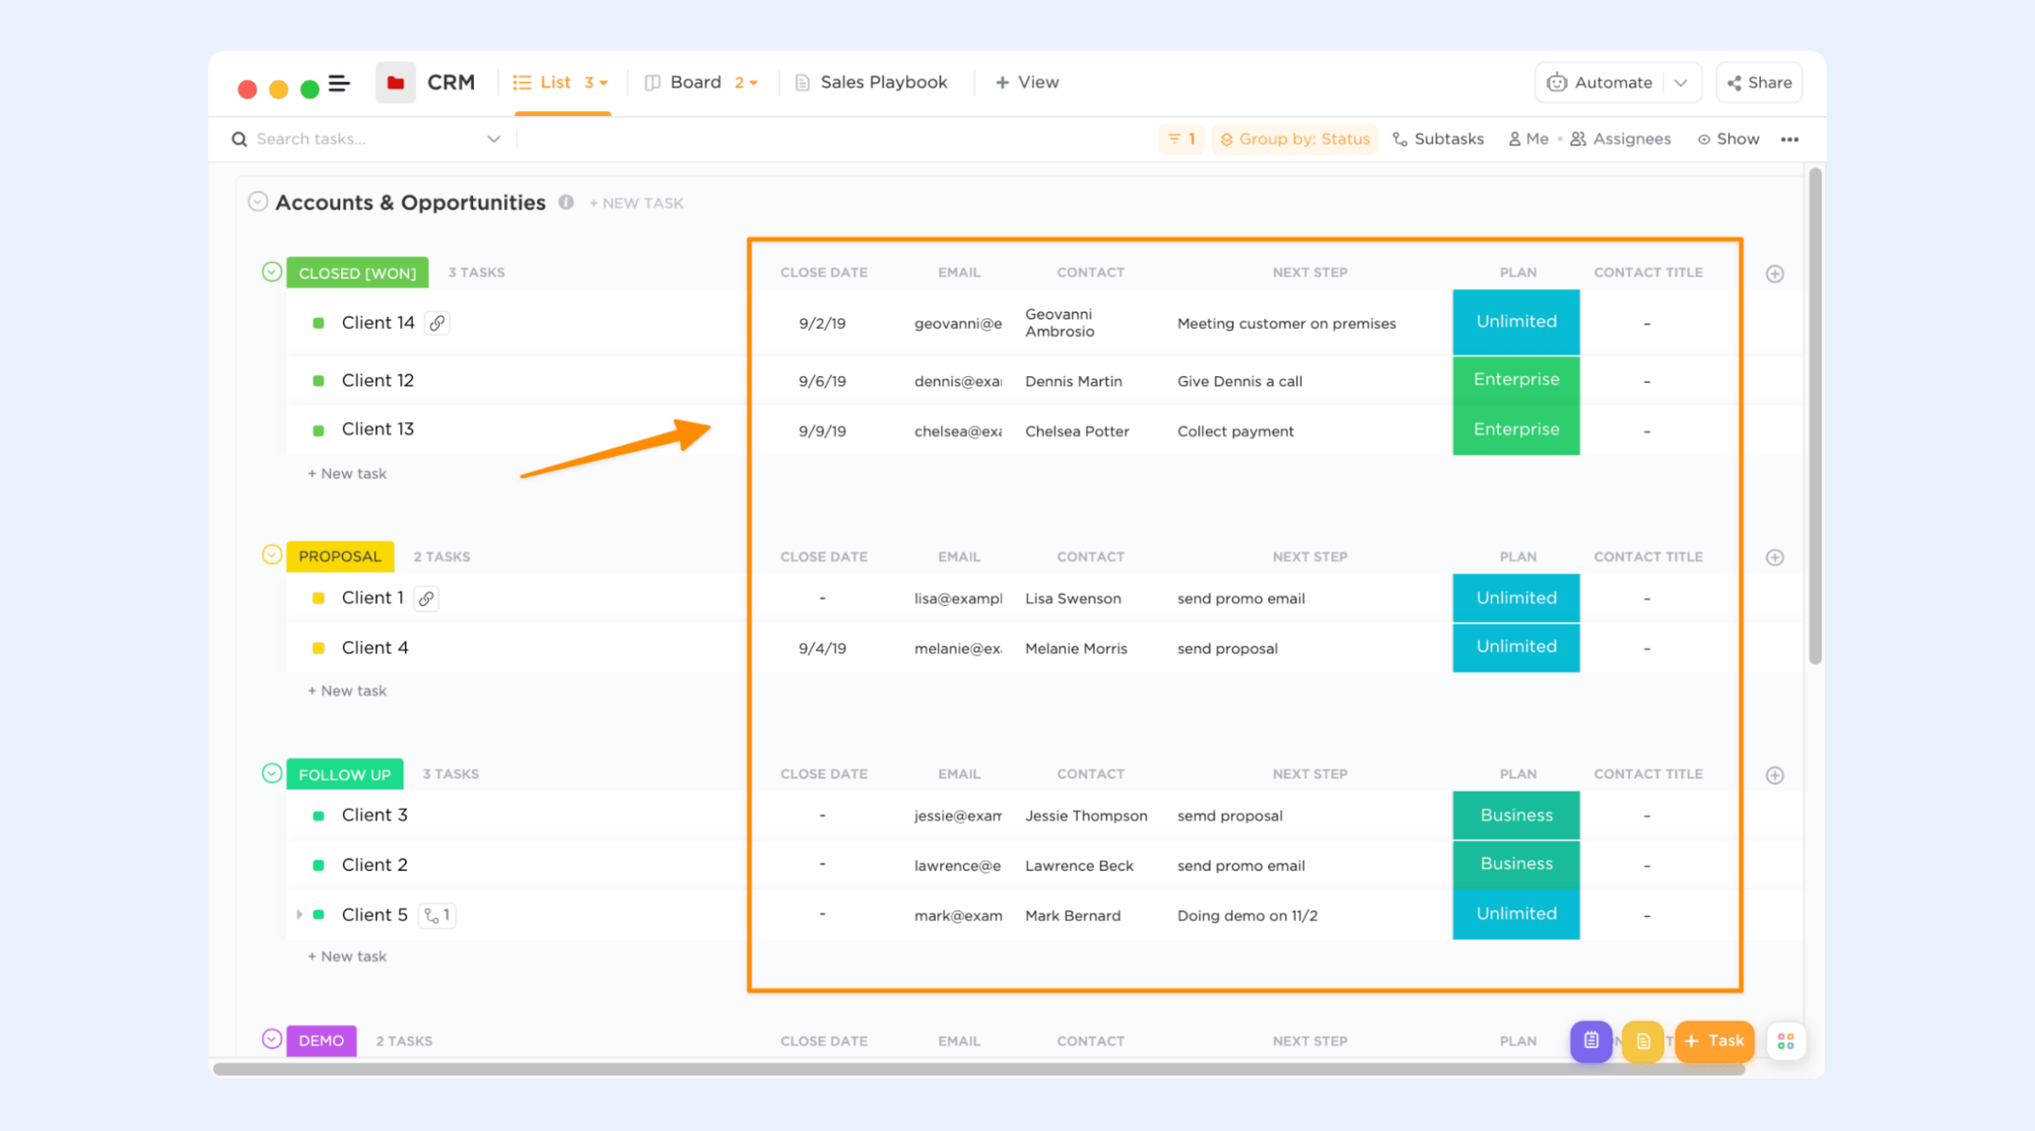
Task: Open the yellow doc icon button
Action: coord(1643,1041)
